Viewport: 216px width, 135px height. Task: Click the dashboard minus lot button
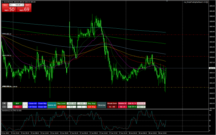coord(4,107)
